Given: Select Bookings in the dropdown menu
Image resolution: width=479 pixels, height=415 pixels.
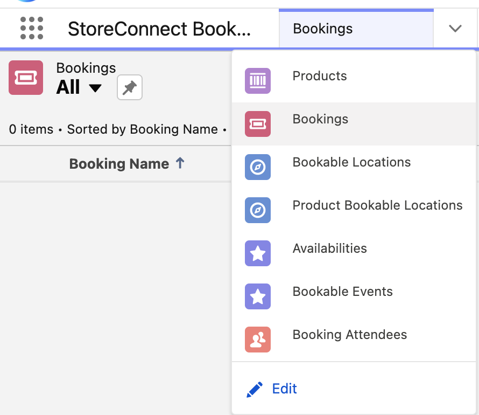Looking at the screenshot, I should (354, 124).
